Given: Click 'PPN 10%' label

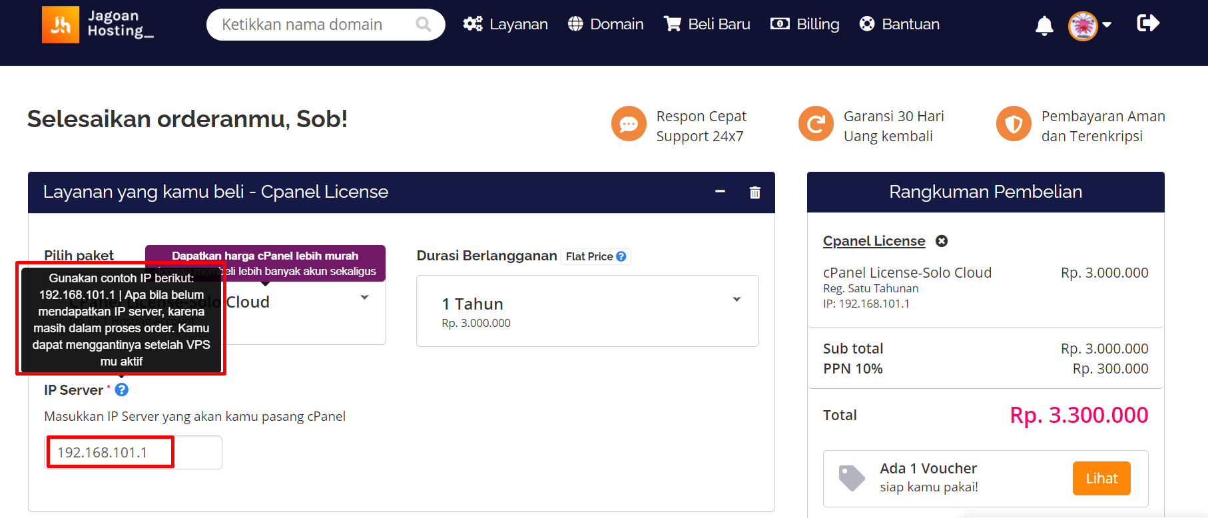Looking at the screenshot, I should [853, 369].
